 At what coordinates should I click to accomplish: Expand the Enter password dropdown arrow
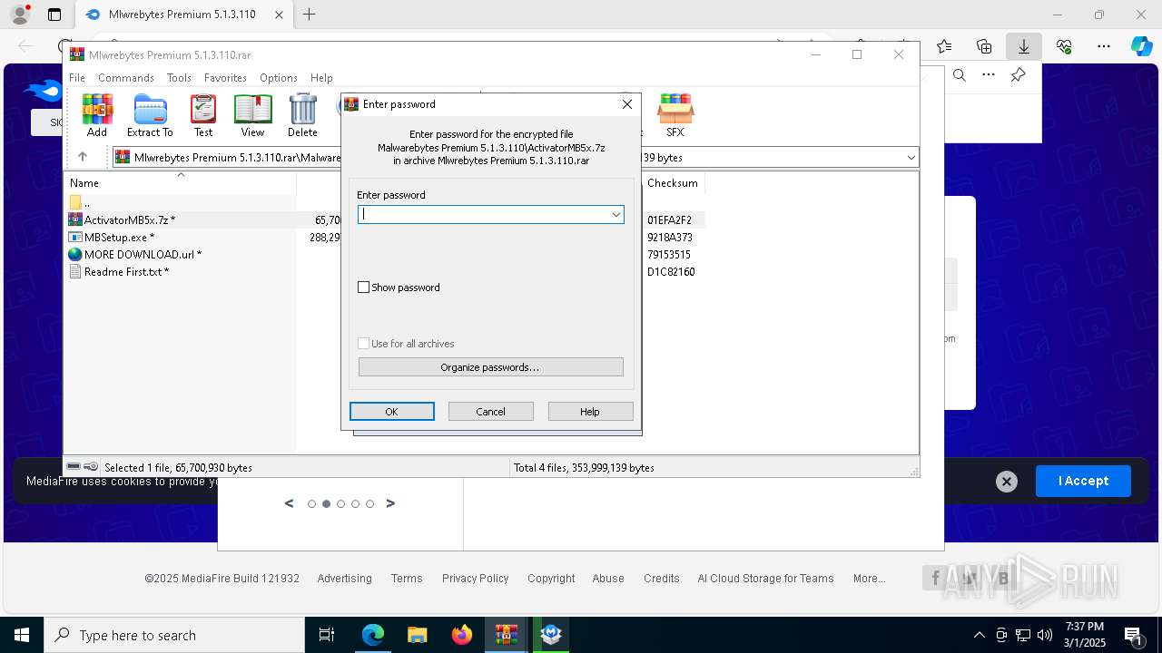click(x=615, y=214)
